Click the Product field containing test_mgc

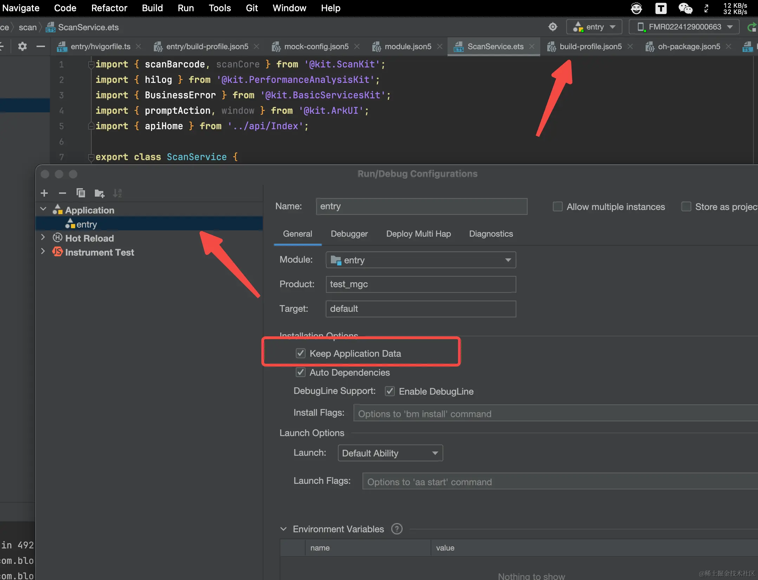[421, 284]
